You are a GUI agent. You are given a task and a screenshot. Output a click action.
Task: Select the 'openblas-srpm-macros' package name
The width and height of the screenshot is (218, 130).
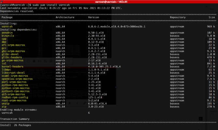[x=17, y=79]
